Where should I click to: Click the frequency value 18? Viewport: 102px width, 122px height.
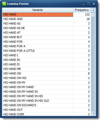(88, 19)
